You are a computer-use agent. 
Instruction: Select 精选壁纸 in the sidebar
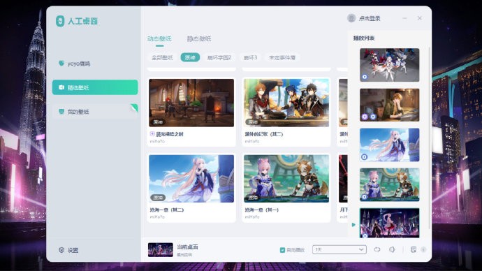click(95, 87)
